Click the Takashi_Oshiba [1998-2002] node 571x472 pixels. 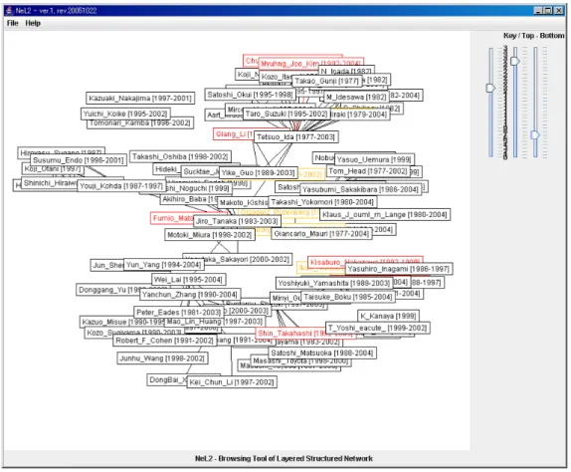(x=180, y=156)
